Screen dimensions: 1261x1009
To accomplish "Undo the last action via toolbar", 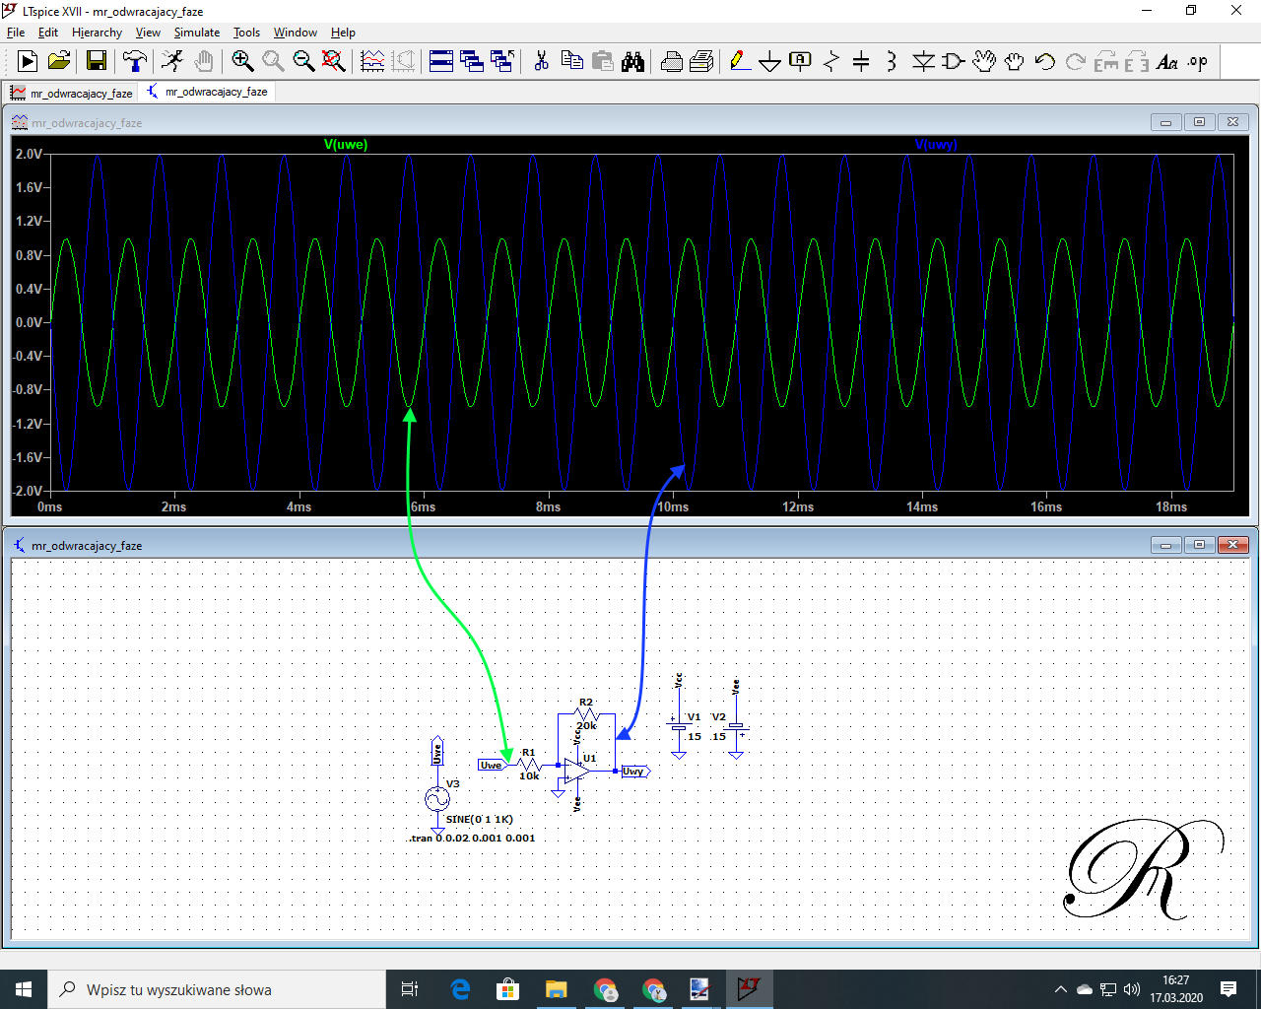I will click(1045, 61).
